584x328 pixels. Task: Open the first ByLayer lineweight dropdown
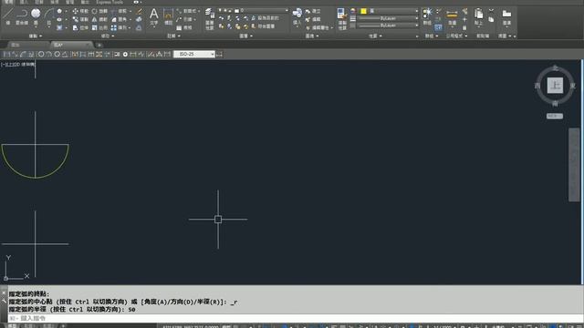pyautogui.click(x=388, y=18)
